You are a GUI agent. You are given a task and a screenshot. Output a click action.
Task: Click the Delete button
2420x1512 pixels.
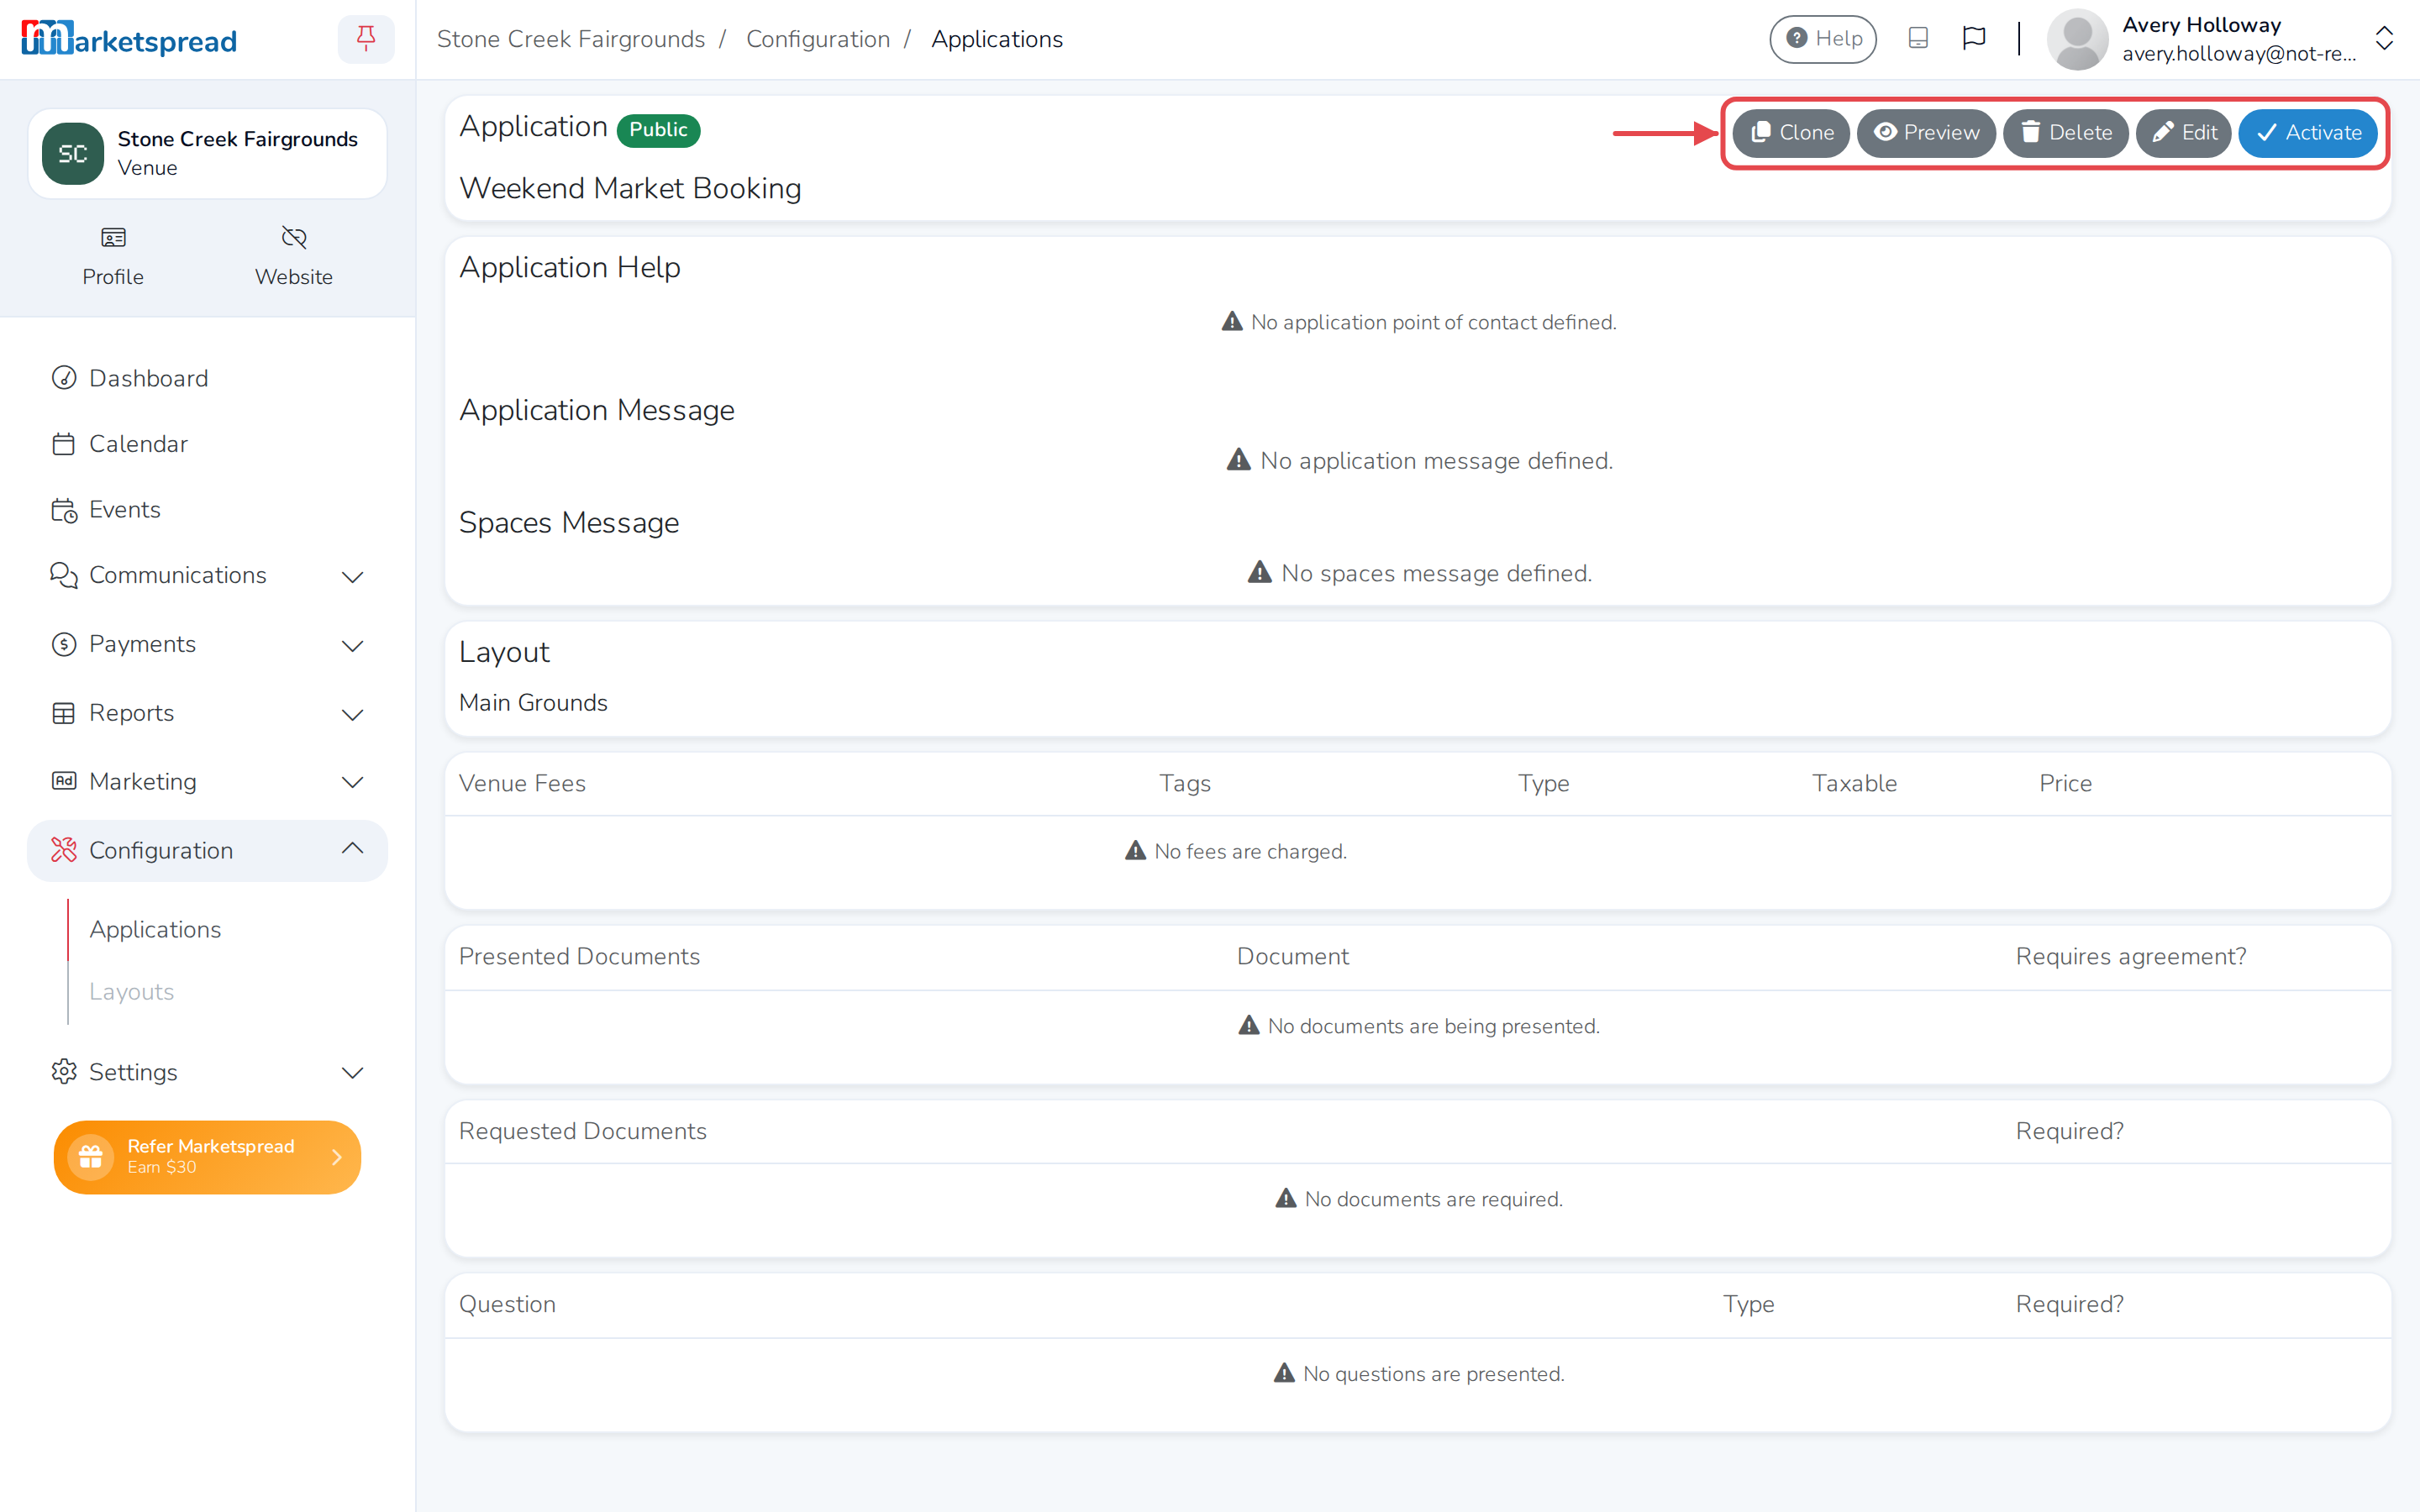tap(2065, 133)
